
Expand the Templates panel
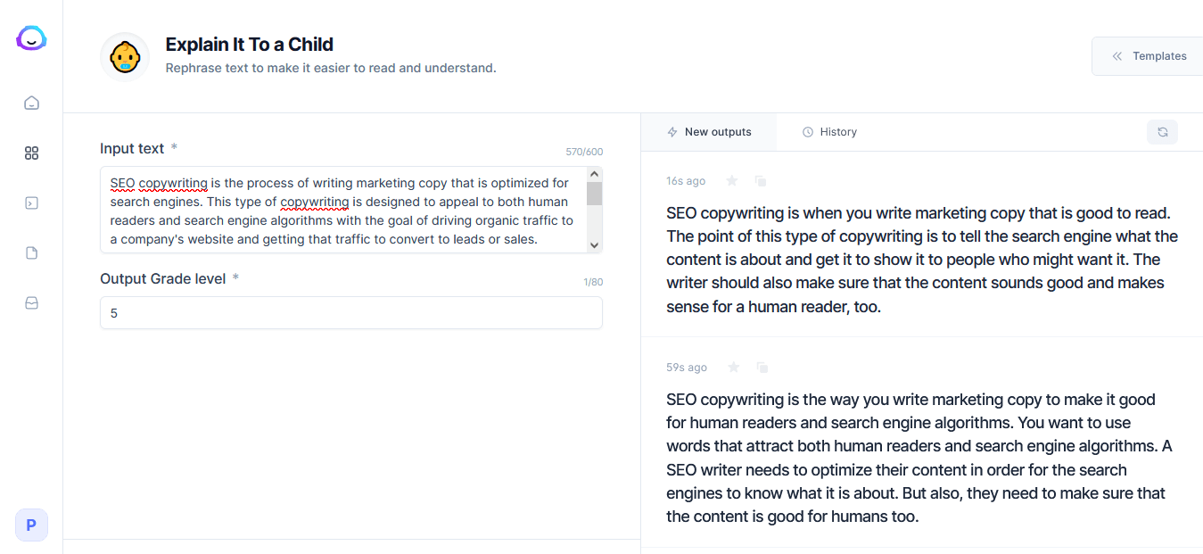(x=1149, y=56)
